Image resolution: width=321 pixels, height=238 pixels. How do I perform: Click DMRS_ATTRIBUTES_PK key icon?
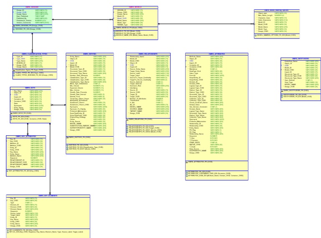tap(187, 162)
